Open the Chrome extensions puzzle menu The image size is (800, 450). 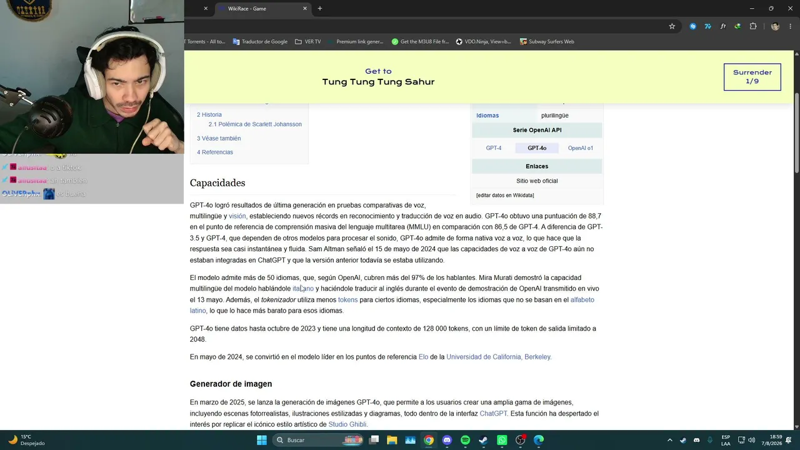tap(752, 26)
